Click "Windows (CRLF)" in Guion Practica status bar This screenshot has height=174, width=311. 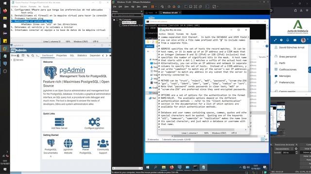coord(81,42)
